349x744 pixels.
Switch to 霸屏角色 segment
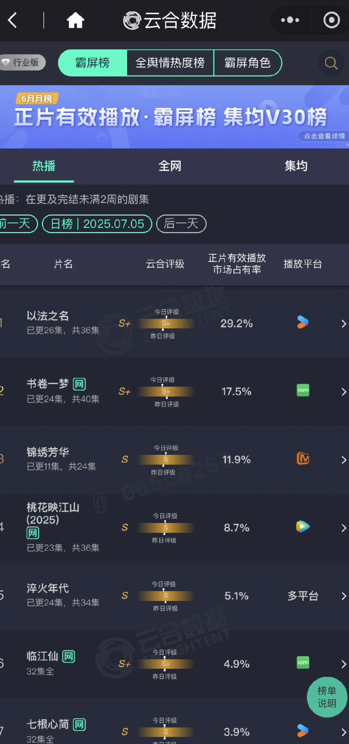247,63
